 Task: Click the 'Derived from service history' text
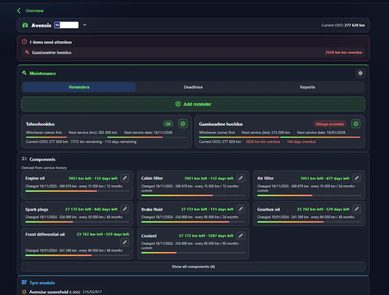(44, 168)
